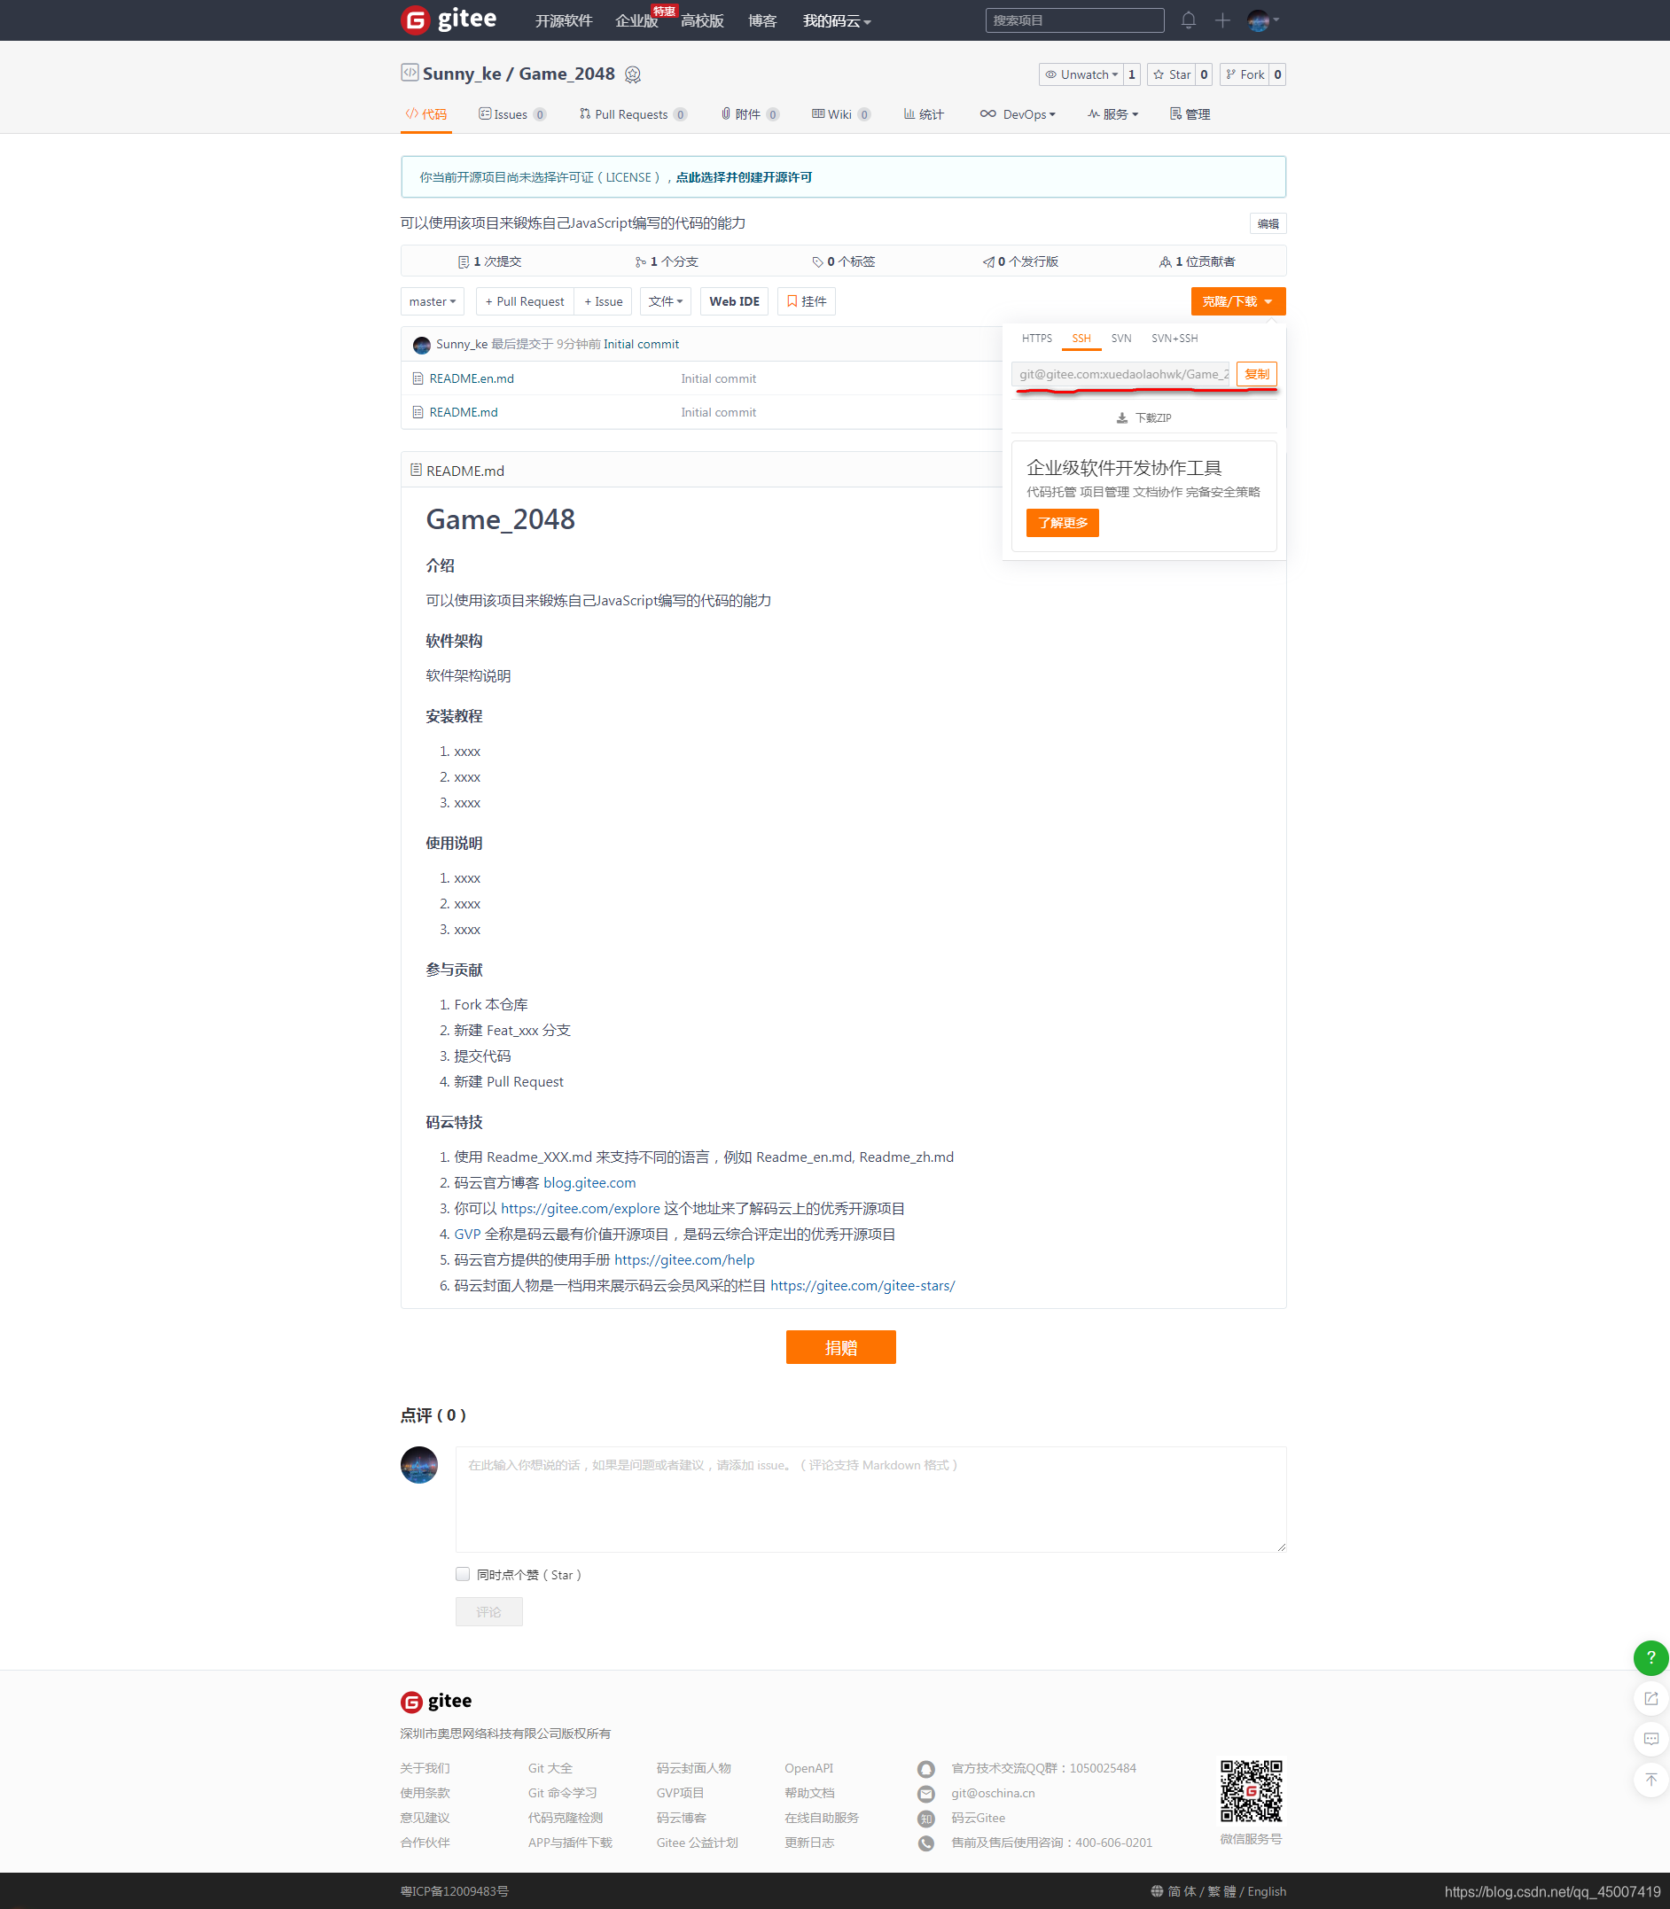Click the back-to-top arrow icon
Image resolution: width=1670 pixels, height=1909 pixels.
pos(1650,1780)
